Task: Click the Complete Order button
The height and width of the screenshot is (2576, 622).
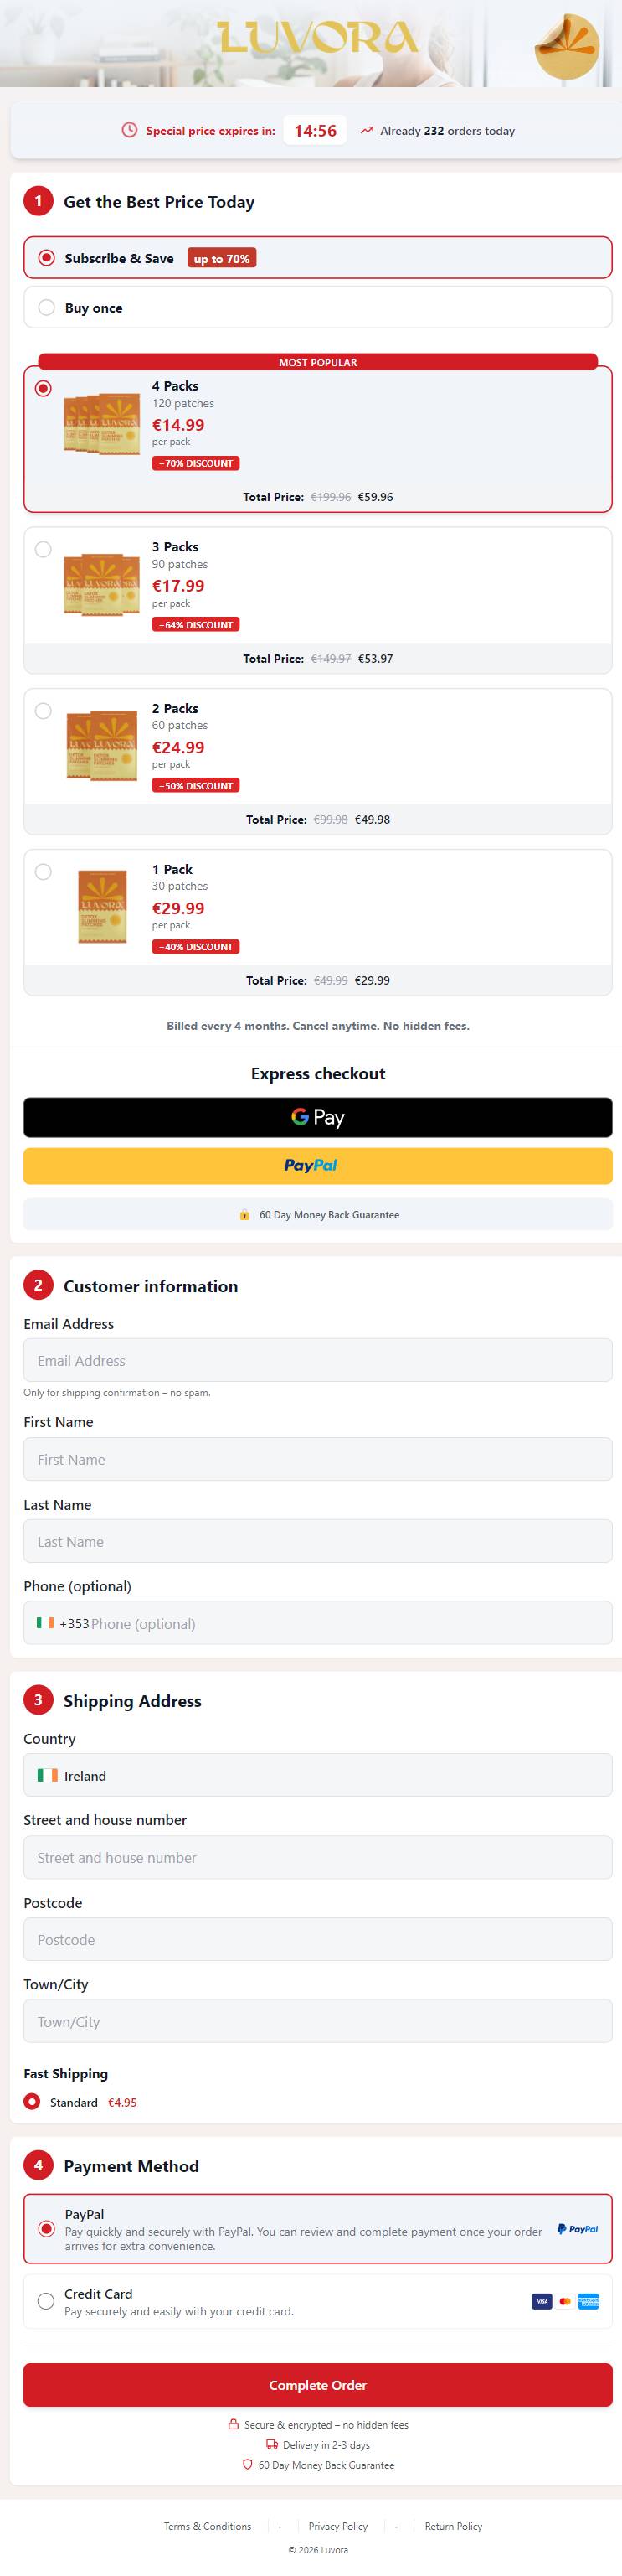Action: click(x=317, y=2384)
